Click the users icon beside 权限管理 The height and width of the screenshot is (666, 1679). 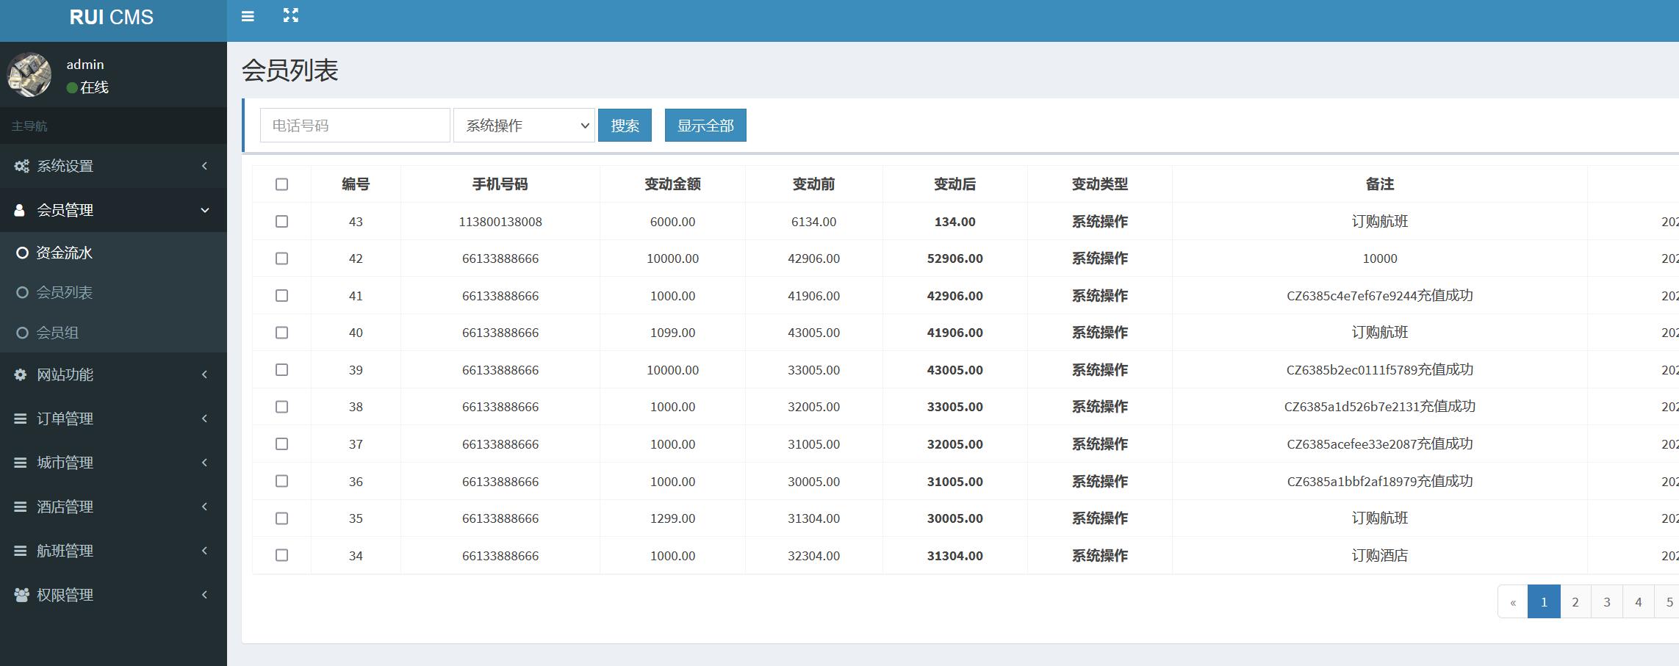coord(21,595)
